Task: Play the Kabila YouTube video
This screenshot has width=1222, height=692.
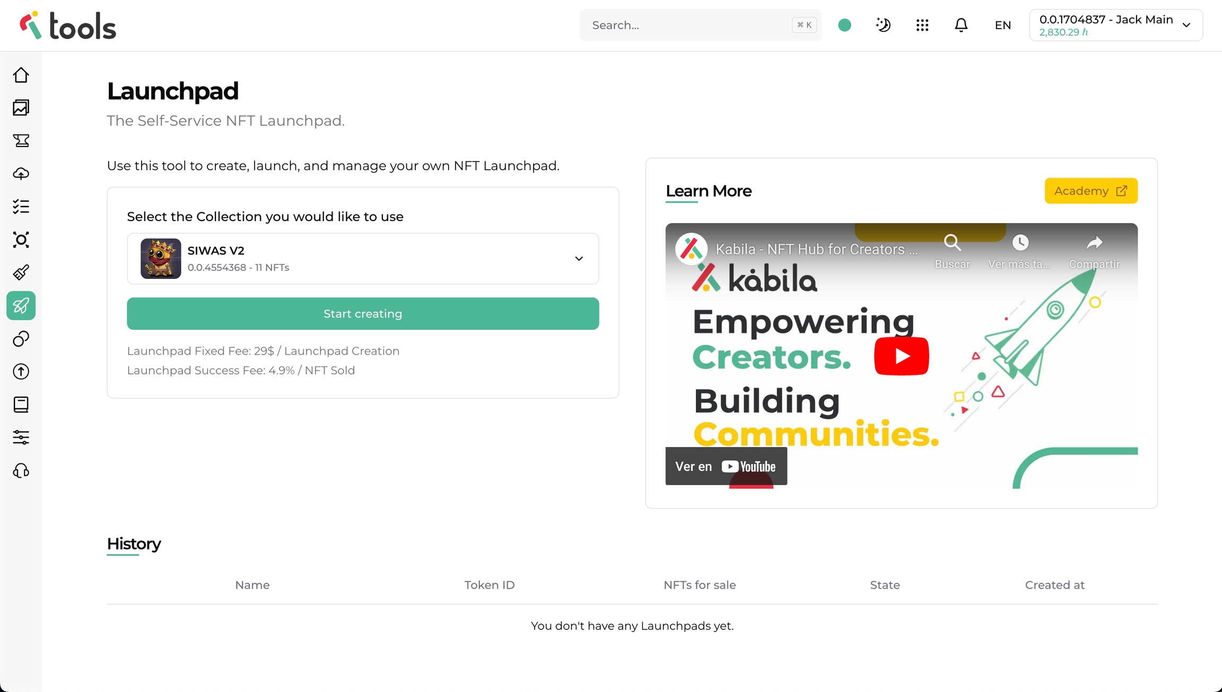Action: [x=902, y=356]
